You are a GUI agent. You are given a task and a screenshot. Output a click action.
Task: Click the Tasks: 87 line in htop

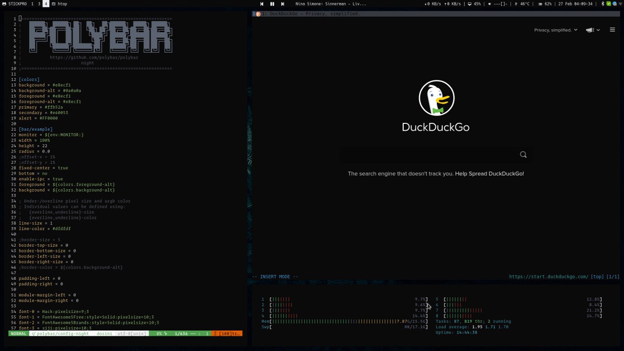click(x=473, y=321)
